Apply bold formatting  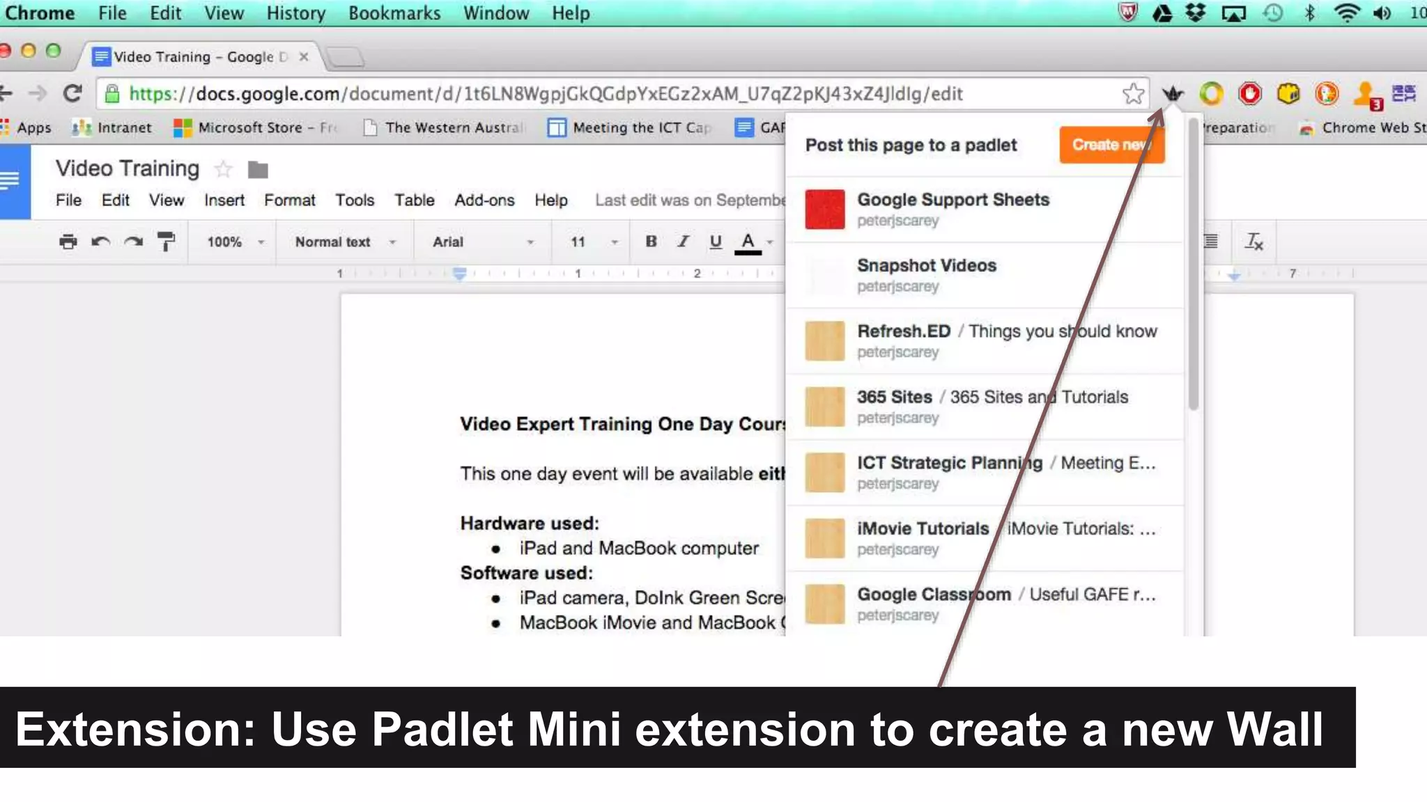[651, 242]
